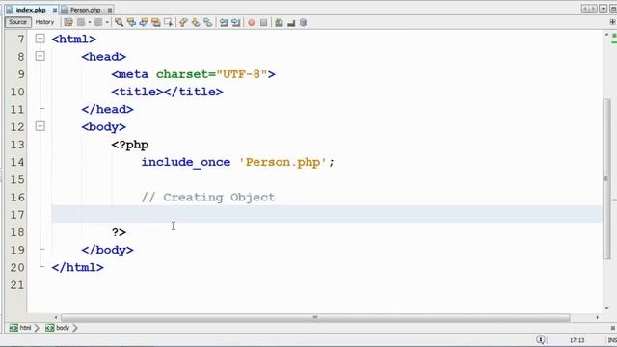
Task: Click Find Next Occurrence icon
Action: click(144, 22)
